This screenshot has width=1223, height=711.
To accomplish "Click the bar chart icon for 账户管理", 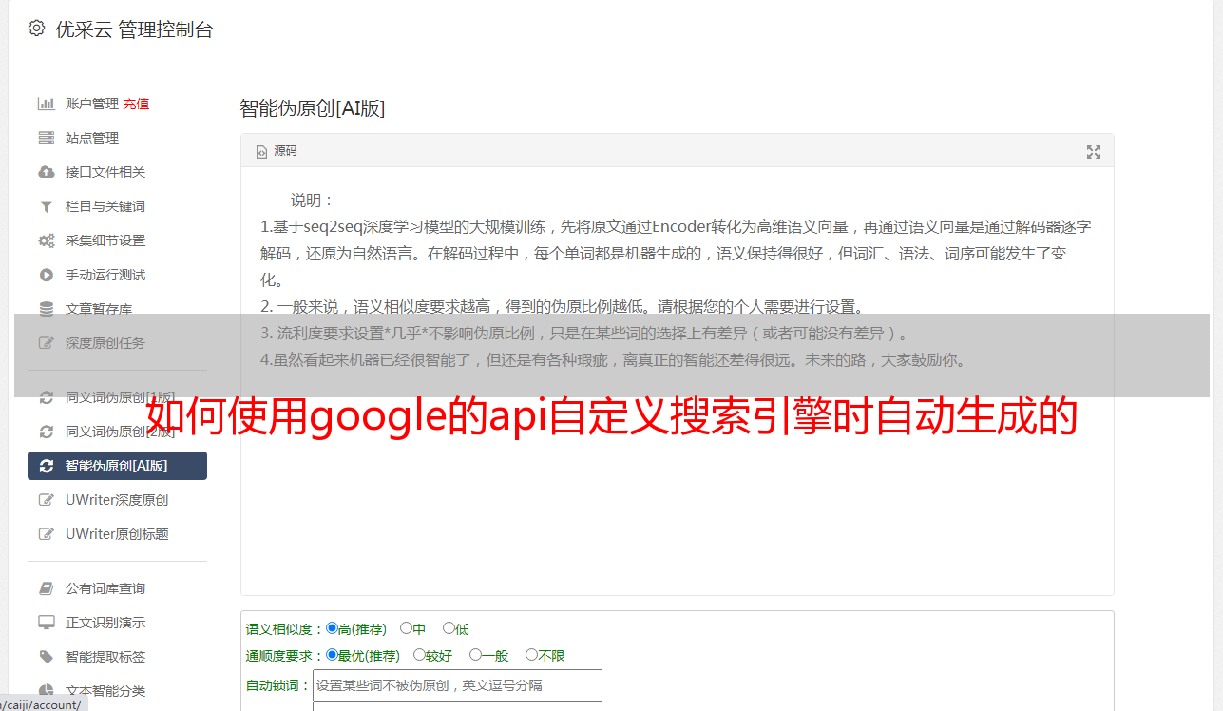I will pos(46,104).
